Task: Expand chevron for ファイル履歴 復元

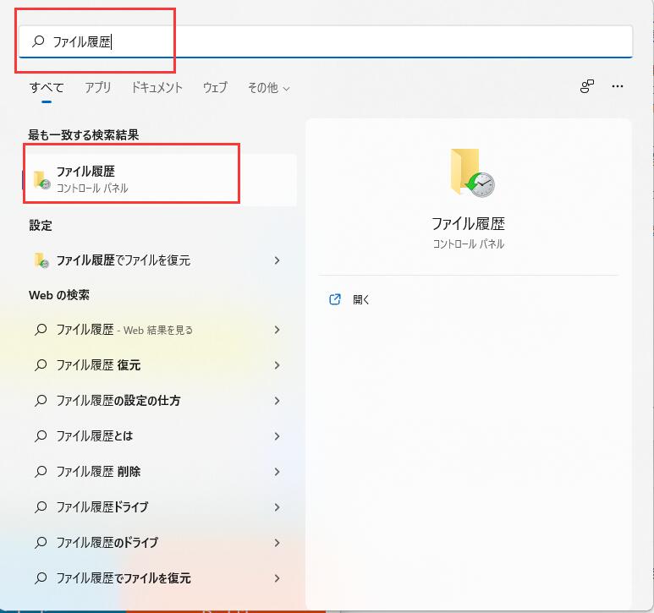Action: [277, 365]
